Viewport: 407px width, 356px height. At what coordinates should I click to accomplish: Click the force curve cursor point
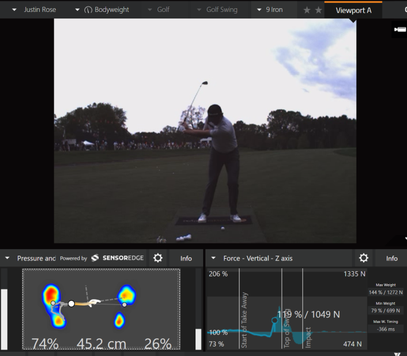coord(275,320)
